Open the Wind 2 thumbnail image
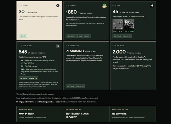Image resolution: width=171 pixels, height=124 pixels. (x=118, y=26)
